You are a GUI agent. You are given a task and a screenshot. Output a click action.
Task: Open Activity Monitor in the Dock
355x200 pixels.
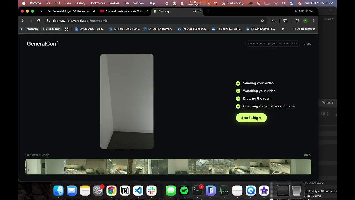(224, 191)
